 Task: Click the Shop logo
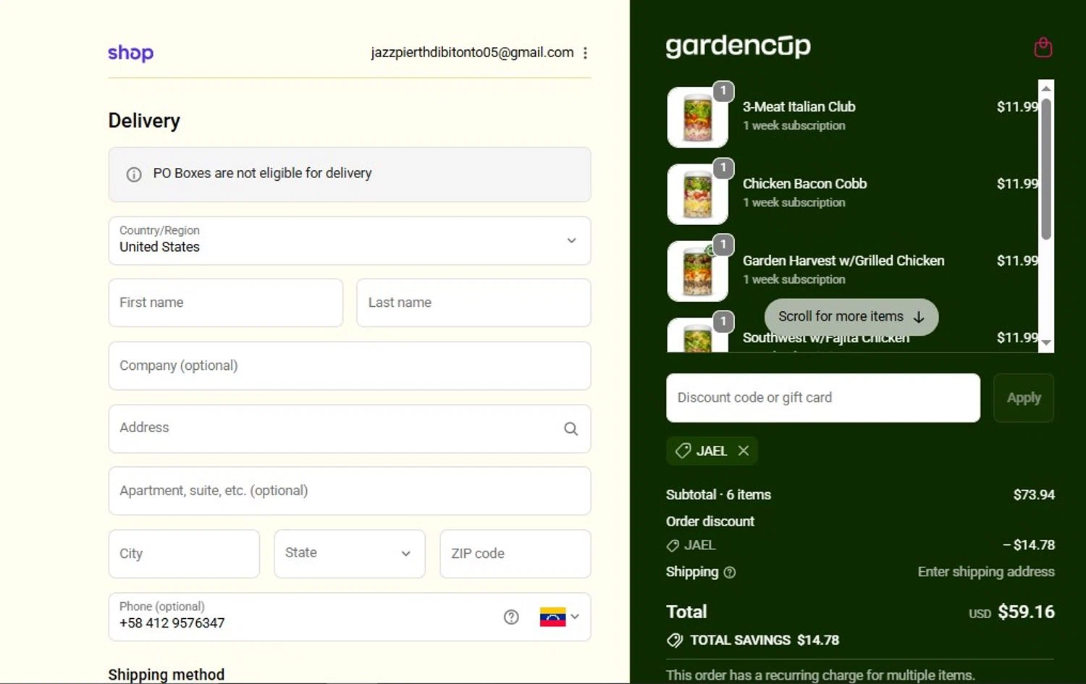[130, 53]
